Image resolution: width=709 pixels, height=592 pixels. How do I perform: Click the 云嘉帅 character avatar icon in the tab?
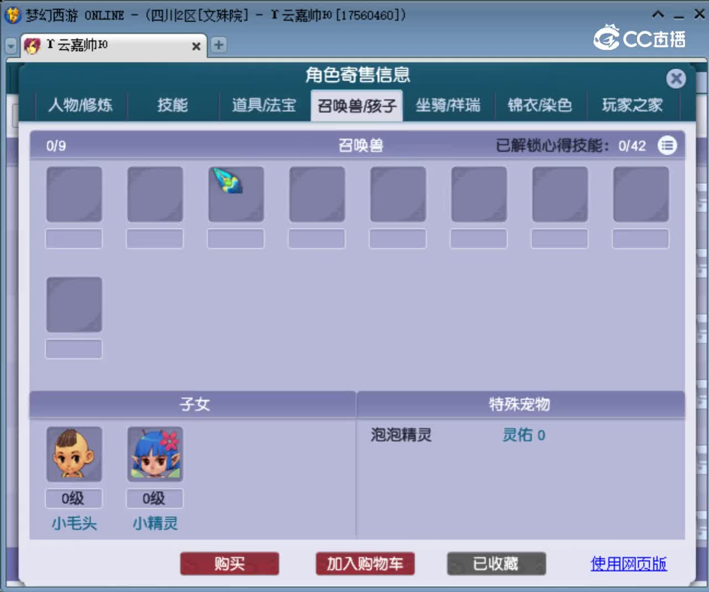point(32,45)
